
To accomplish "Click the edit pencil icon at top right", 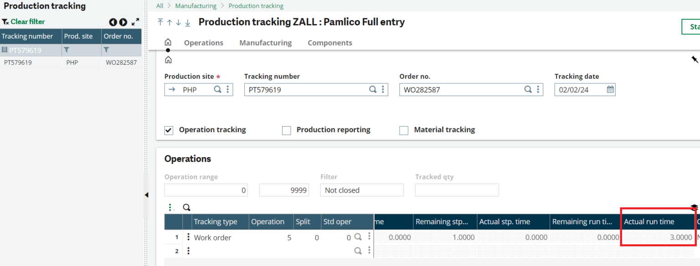I will pos(695,59).
